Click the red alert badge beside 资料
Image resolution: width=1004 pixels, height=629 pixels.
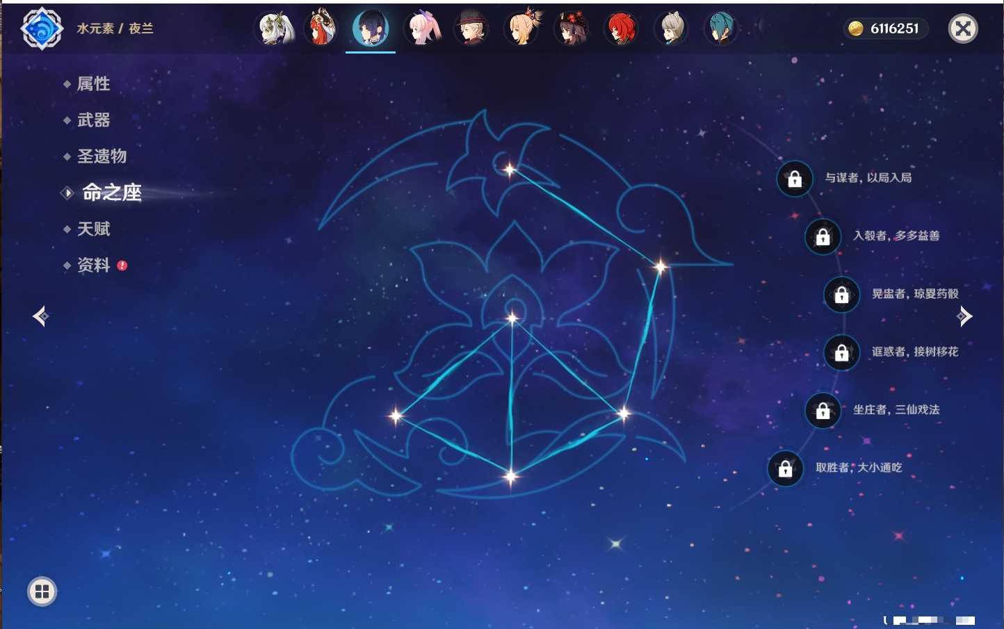point(122,266)
